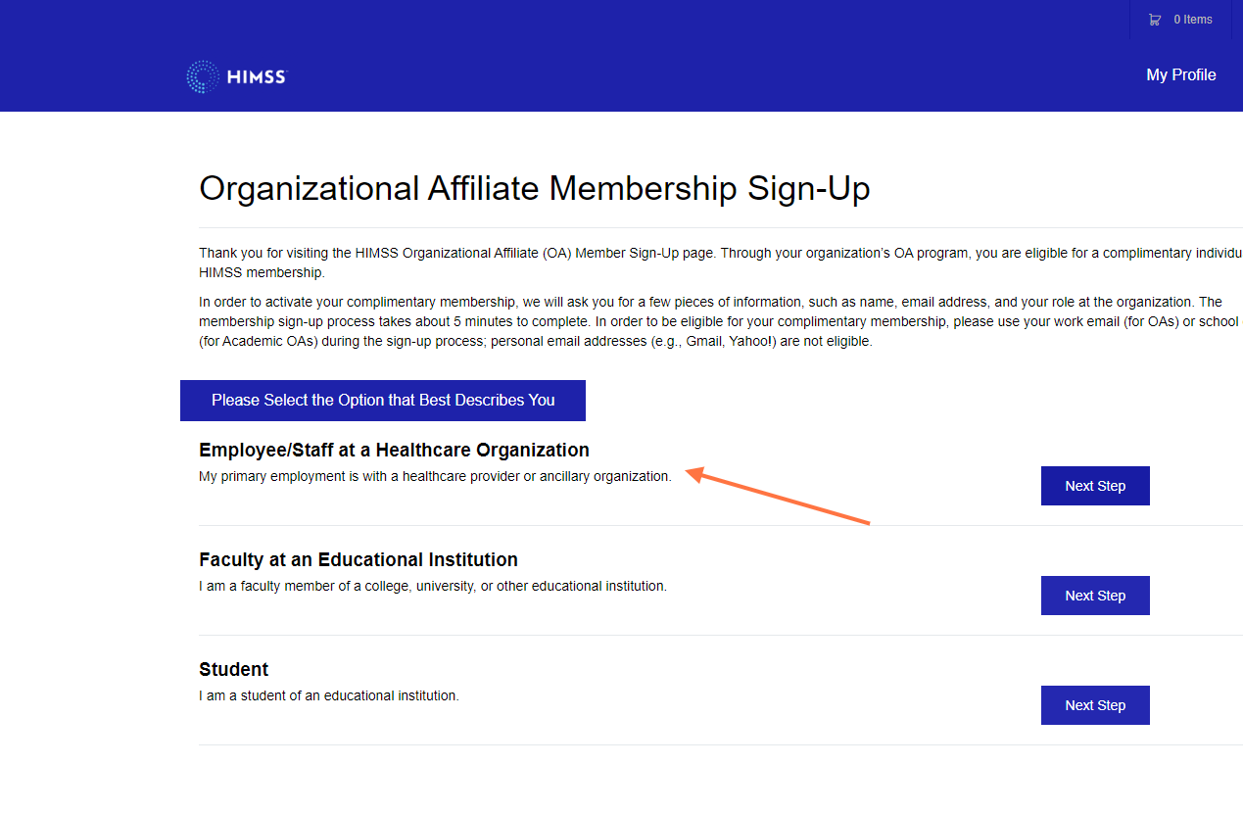The image size is (1243, 813).
Task: Click the "Thank you for visiting" intro paragraph
Action: tap(721, 263)
